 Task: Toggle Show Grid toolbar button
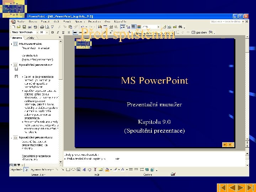(x=134, y=27)
